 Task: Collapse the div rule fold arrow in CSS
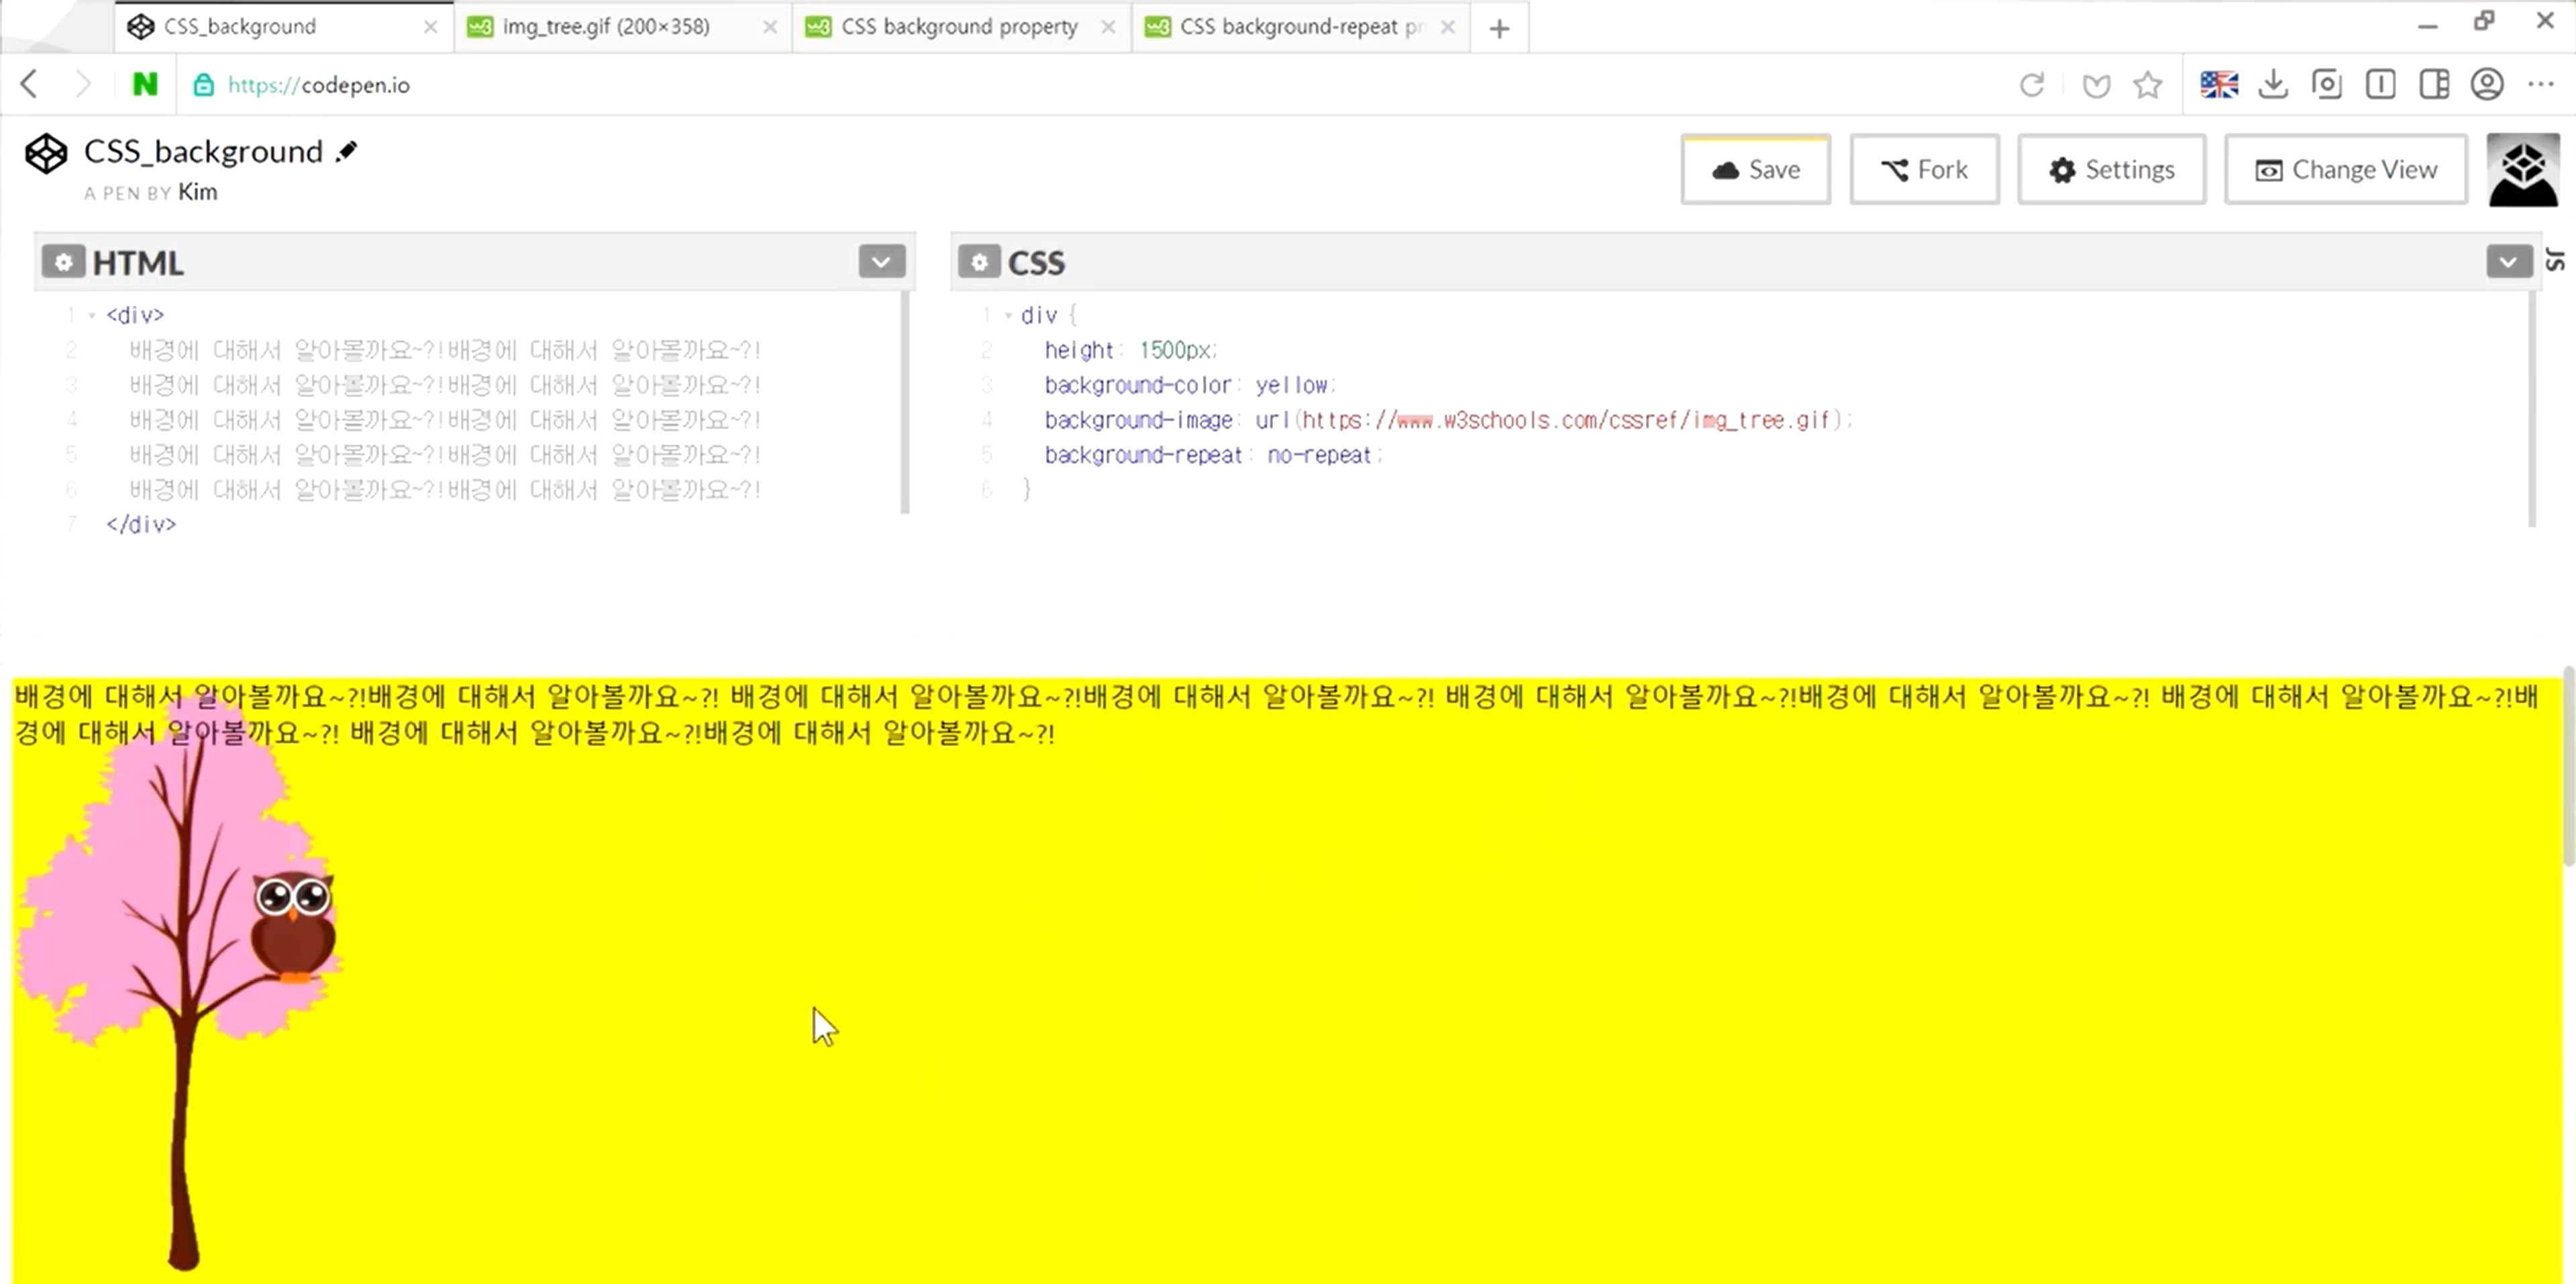pyautogui.click(x=1008, y=315)
